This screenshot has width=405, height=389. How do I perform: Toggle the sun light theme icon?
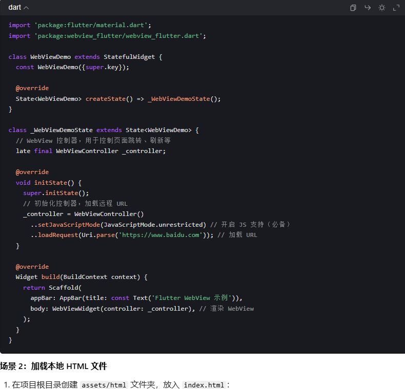[382, 8]
